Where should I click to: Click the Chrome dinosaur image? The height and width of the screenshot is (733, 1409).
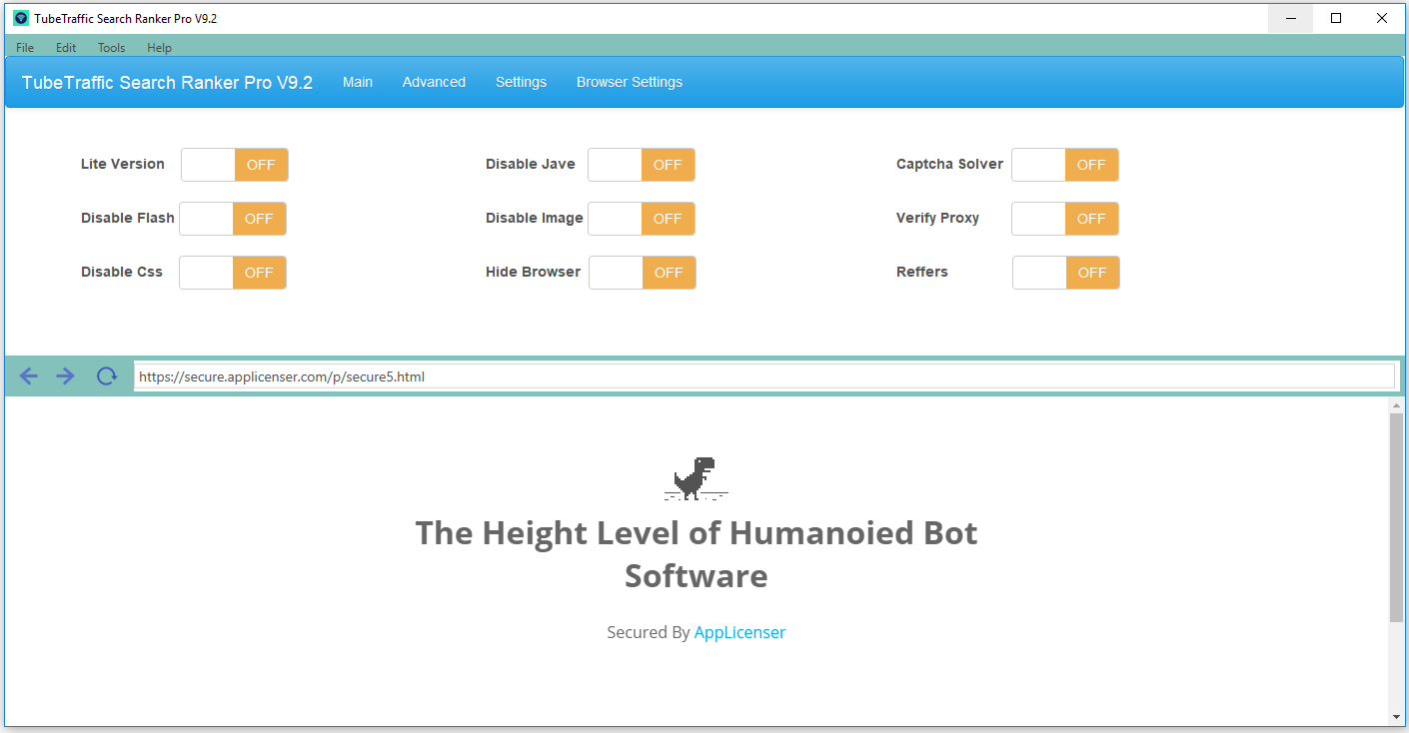tap(696, 478)
